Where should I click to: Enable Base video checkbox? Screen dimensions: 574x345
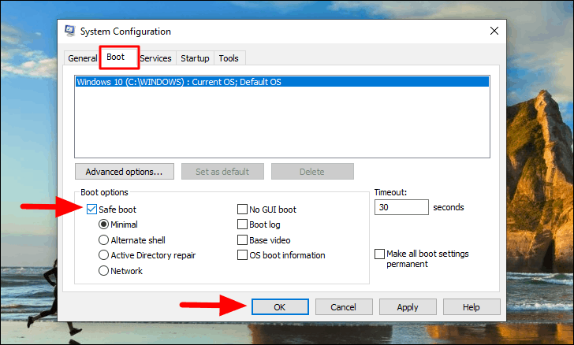[x=242, y=240]
